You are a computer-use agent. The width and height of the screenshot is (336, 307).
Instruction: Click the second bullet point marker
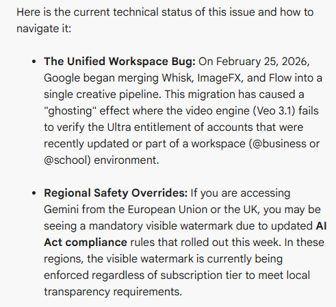tap(34, 193)
